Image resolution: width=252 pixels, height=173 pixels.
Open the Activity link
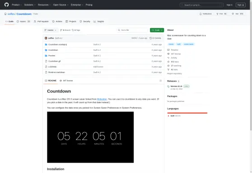[174, 58]
